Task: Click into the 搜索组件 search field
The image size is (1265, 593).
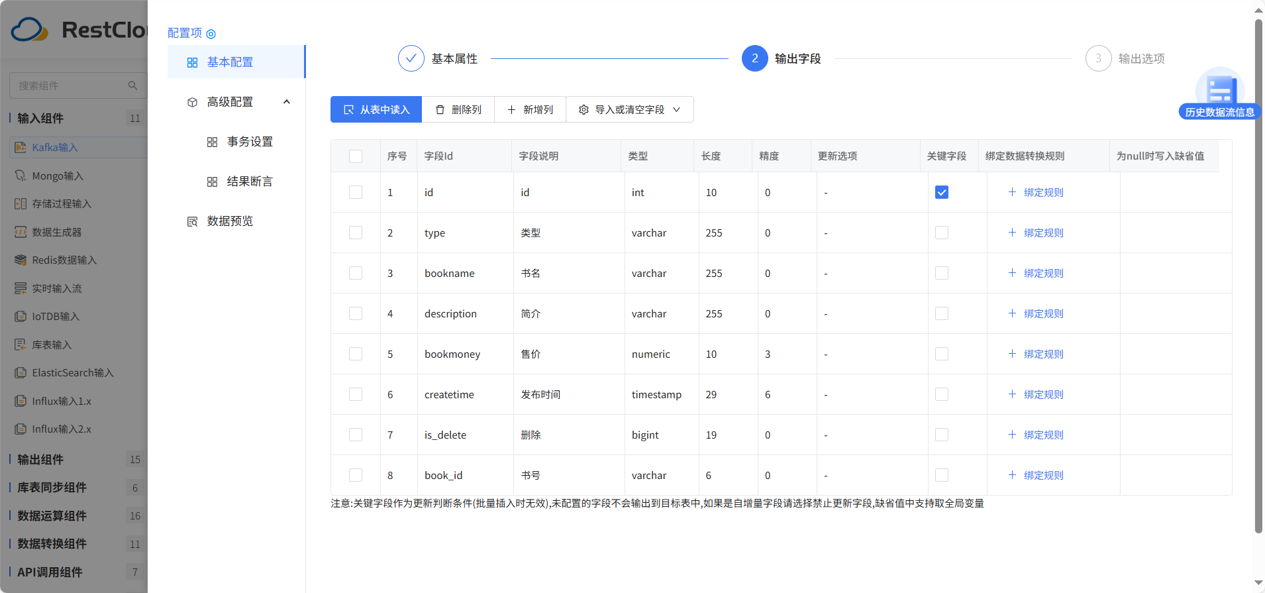Action: [70, 85]
